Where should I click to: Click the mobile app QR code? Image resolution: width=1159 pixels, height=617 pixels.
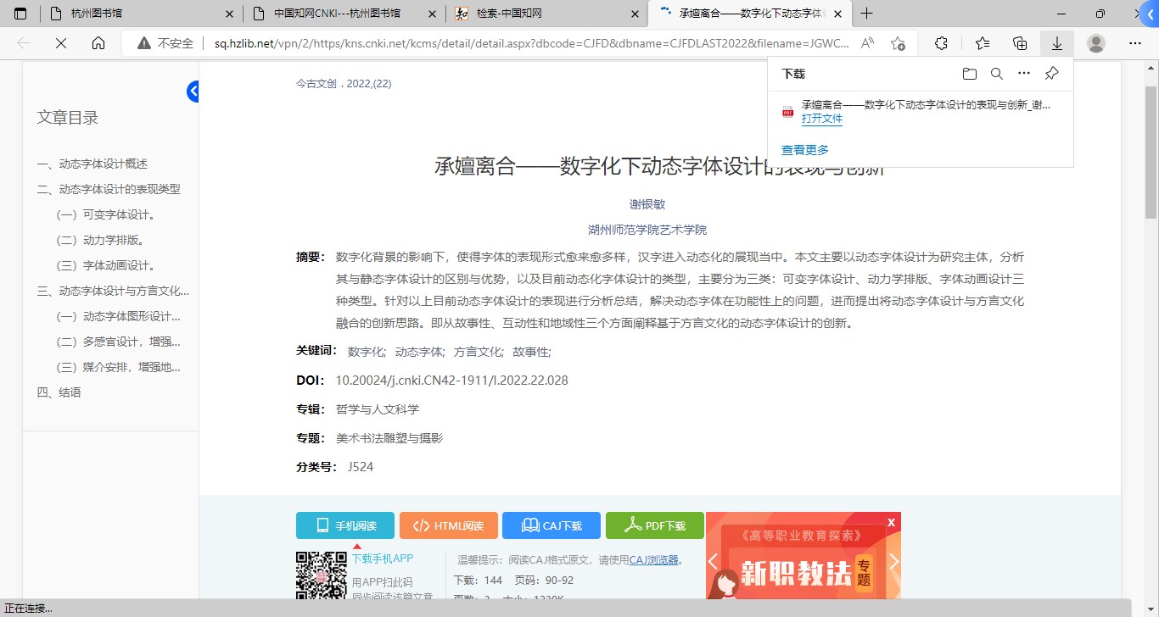point(322,575)
